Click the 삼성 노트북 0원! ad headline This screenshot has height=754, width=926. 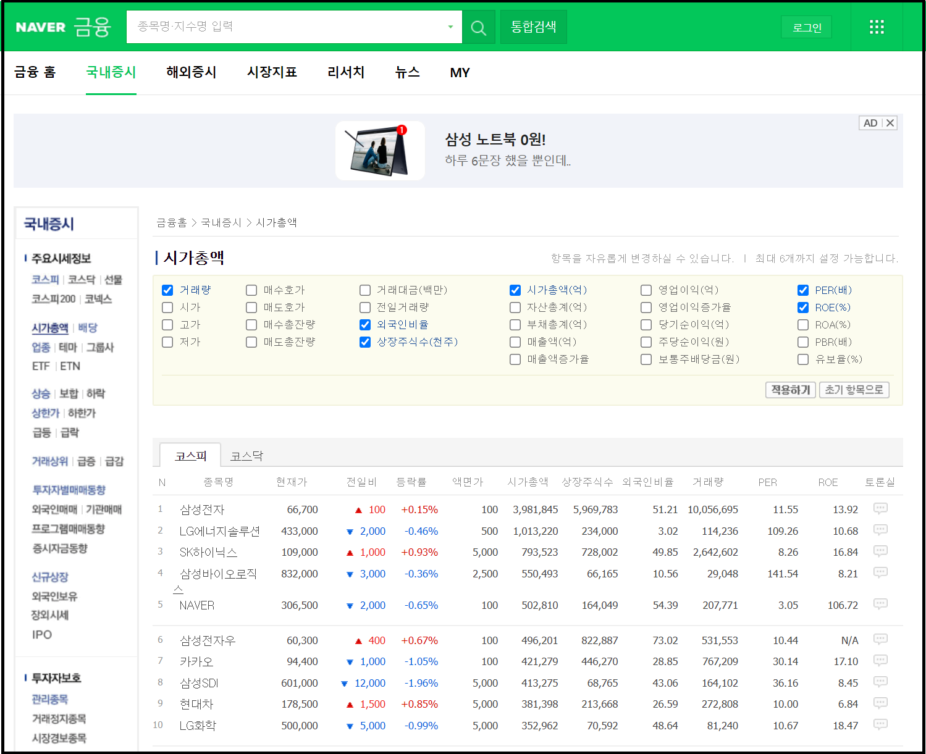click(x=495, y=140)
